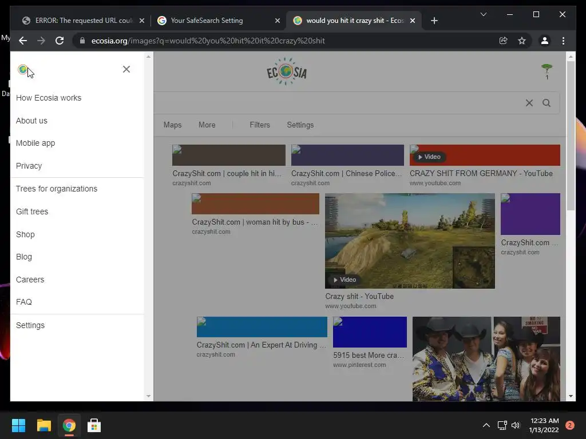Screen dimensions: 586x439
Task: Open the '5915 best More cra...' Pinterest result
Action: 370,332
